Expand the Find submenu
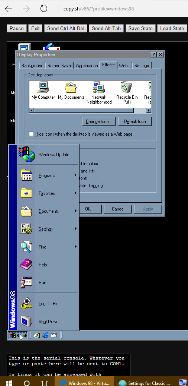 [48, 247]
